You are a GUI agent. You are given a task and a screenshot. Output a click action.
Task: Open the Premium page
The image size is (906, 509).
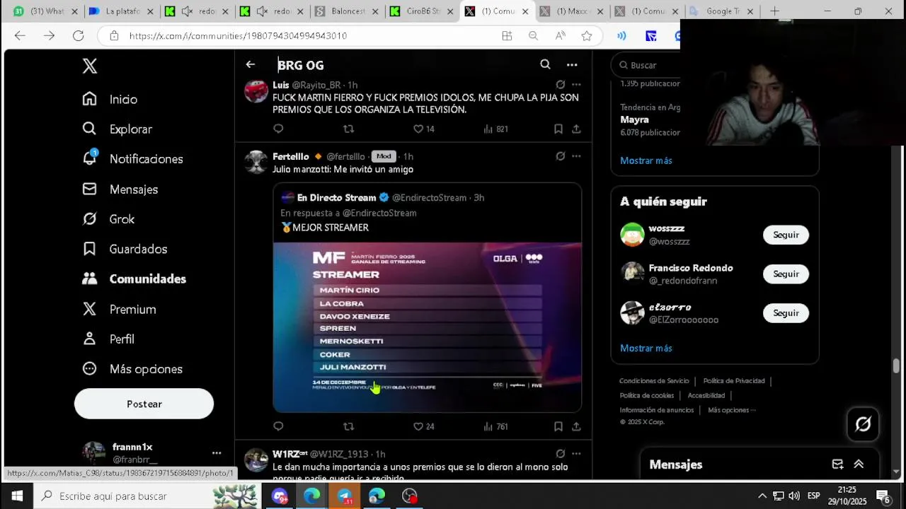point(119,309)
